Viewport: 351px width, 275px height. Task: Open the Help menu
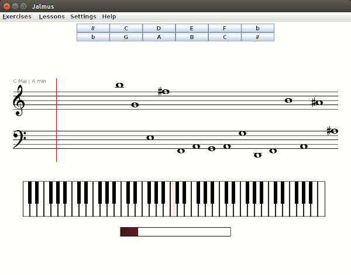[109, 16]
